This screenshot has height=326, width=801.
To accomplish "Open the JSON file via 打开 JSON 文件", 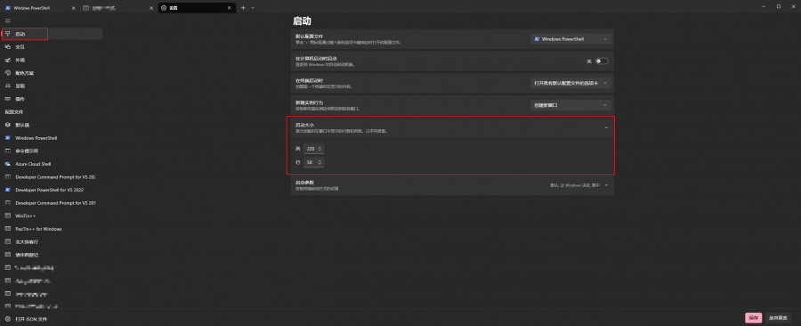I will pyautogui.click(x=52, y=320).
